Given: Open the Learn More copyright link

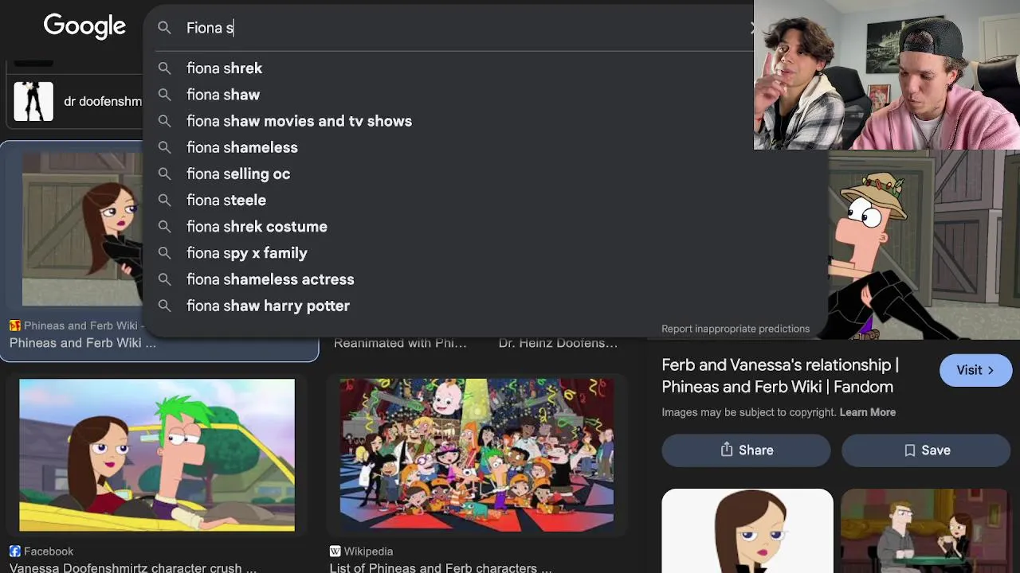Looking at the screenshot, I should (x=868, y=412).
